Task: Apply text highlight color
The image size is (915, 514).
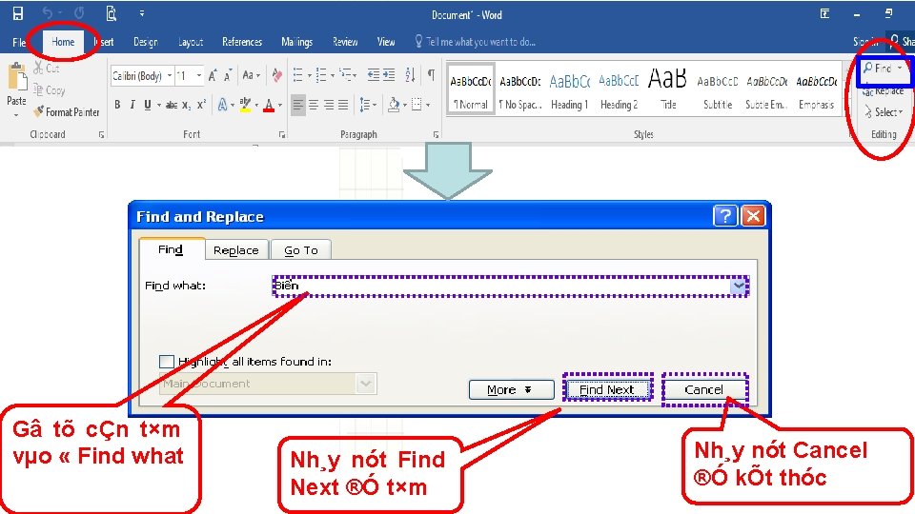Action: coord(246,105)
